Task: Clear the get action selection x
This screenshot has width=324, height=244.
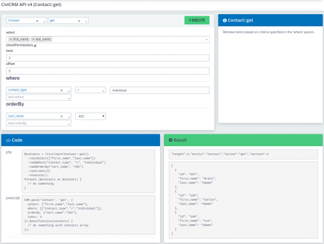Action: click(x=79, y=21)
